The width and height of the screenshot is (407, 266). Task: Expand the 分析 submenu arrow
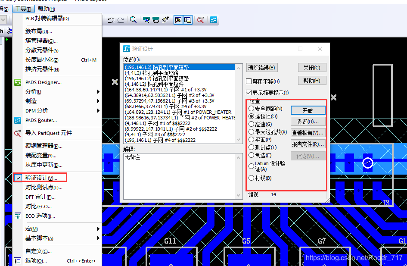pos(98,91)
